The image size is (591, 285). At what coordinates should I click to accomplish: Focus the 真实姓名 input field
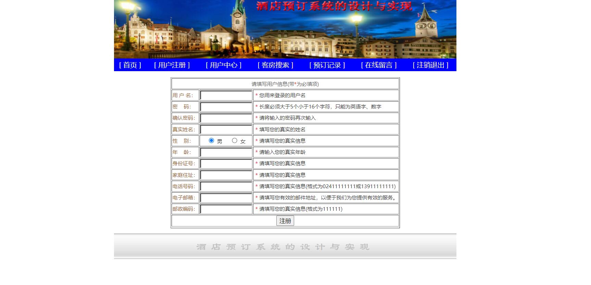tap(226, 129)
